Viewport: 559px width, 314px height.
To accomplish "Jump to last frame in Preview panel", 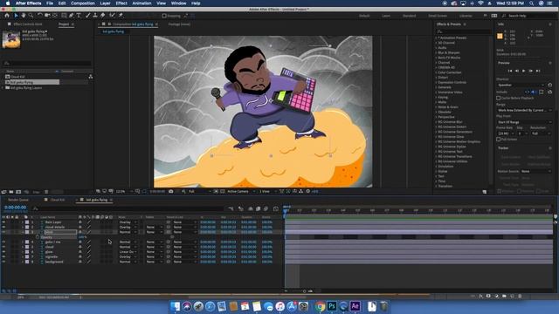I will pos(538,71).
